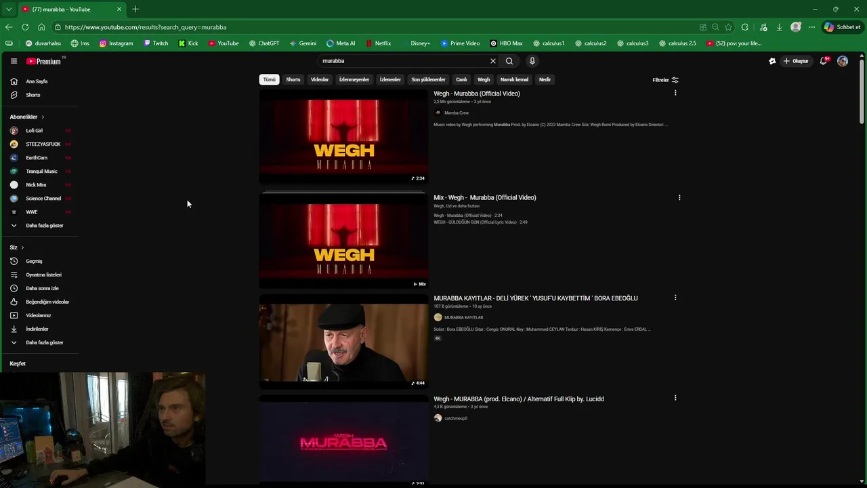
Task: Click the Oluştur create button
Action: point(796,61)
